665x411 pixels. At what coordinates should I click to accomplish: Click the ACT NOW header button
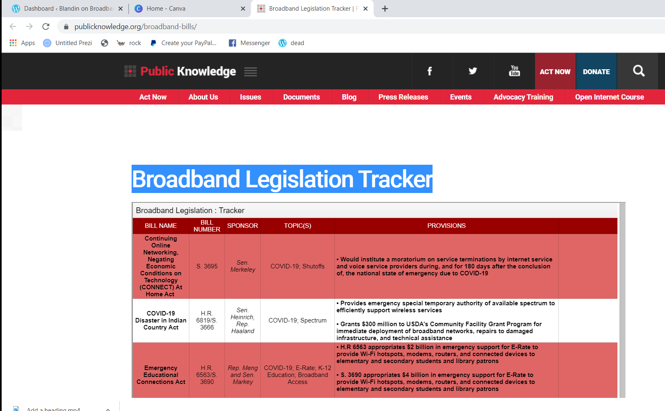point(555,71)
